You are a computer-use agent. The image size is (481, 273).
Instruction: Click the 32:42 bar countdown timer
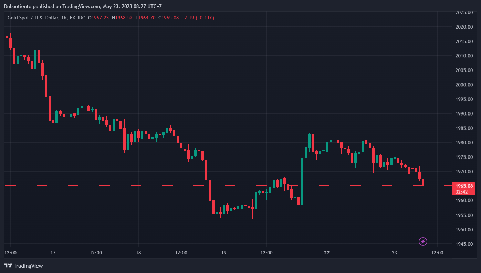[461, 192]
